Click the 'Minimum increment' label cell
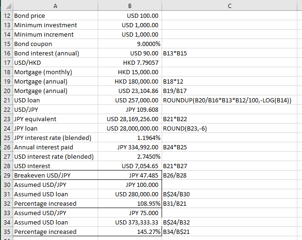This screenshot has height=240, width=302. 55,34
